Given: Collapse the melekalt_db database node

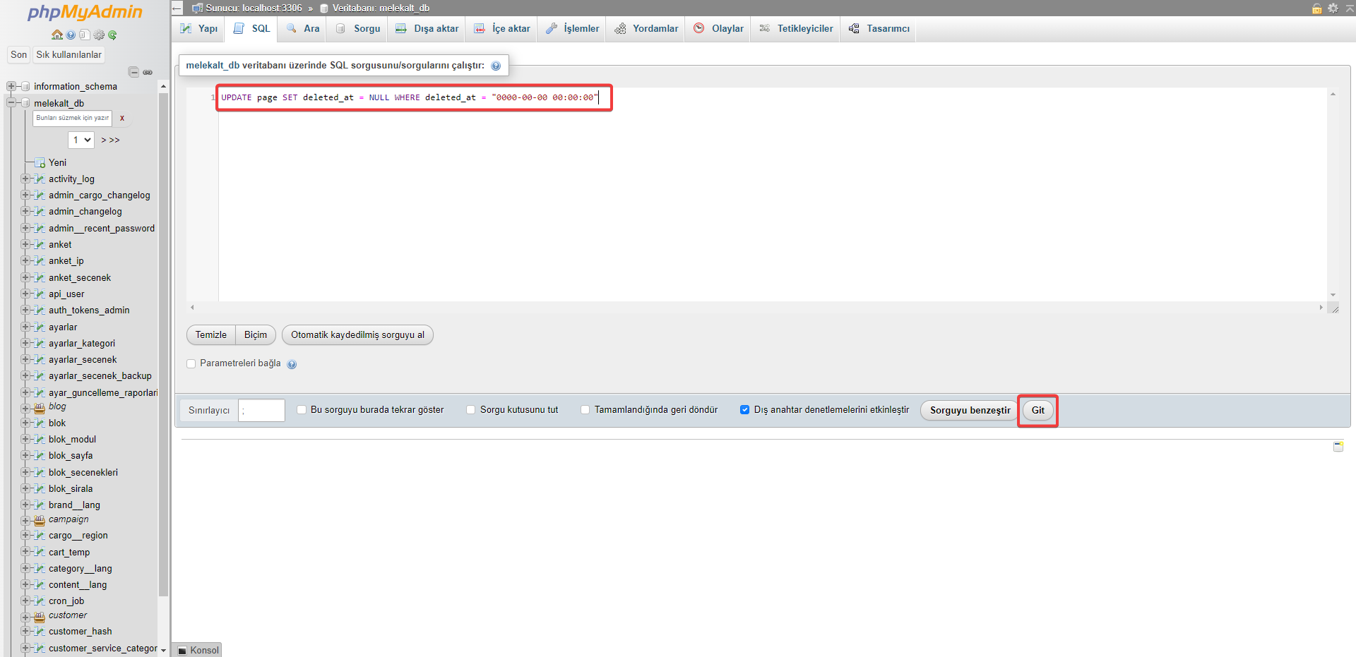Looking at the screenshot, I should 11,103.
